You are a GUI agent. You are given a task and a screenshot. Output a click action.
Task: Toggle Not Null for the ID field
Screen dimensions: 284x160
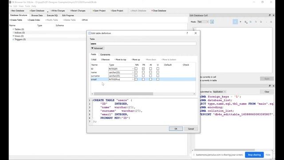pos(136,69)
